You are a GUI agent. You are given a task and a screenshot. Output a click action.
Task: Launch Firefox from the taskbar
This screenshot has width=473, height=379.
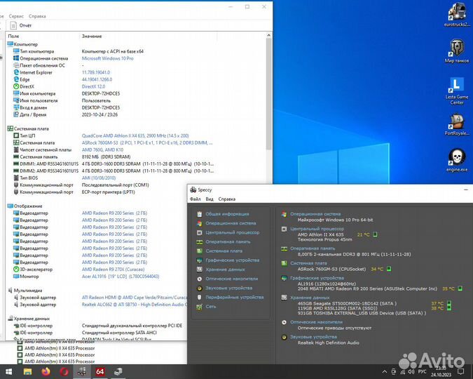(x=46, y=372)
